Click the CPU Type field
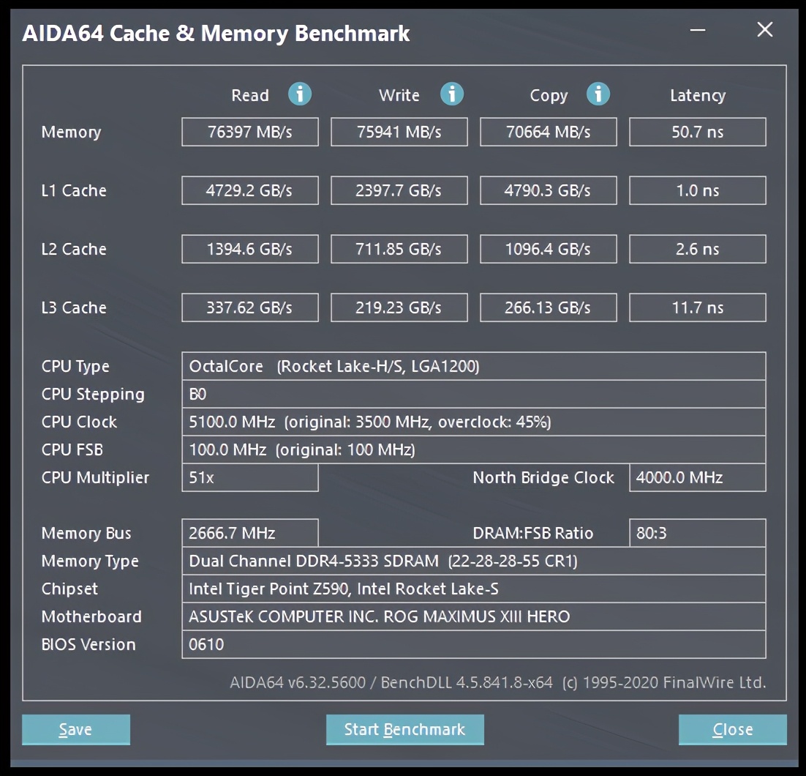This screenshot has height=776, width=806. click(473, 366)
